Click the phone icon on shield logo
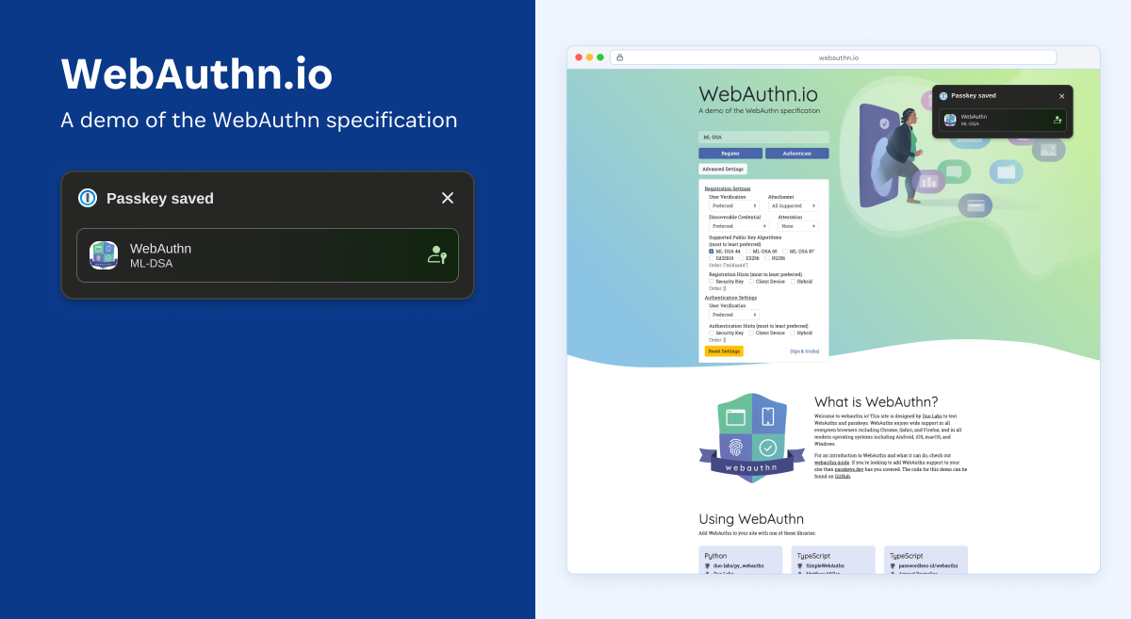Image resolution: width=1131 pixels, height=619 pixels. 768,416
